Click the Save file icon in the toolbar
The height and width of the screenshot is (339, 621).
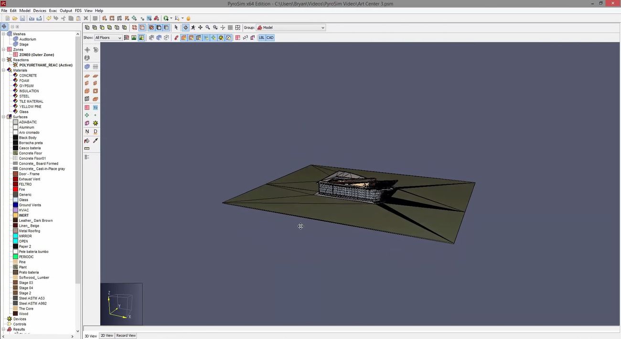(22, 18)
